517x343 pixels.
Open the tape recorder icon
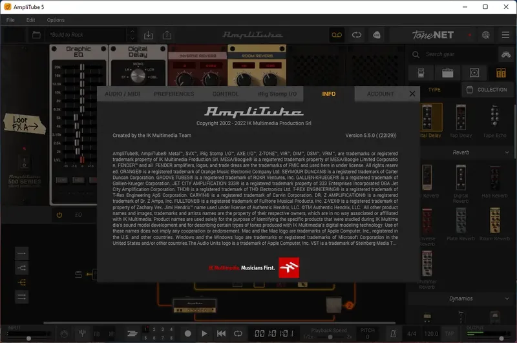(337, 35)
